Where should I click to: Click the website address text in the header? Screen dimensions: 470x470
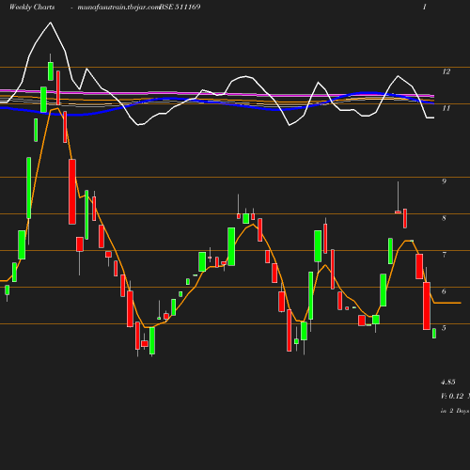coord(118,8)
